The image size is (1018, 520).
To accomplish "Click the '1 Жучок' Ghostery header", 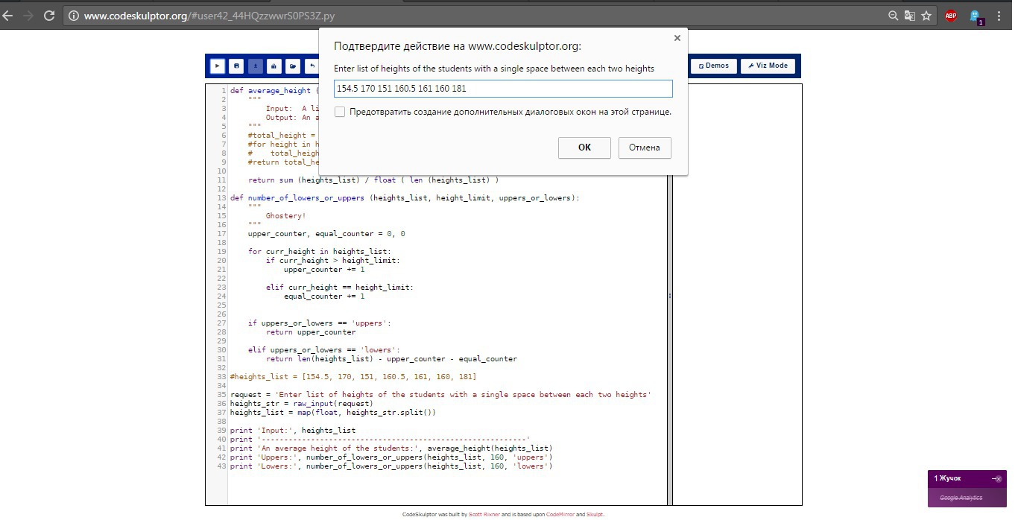I will point(948,478).
